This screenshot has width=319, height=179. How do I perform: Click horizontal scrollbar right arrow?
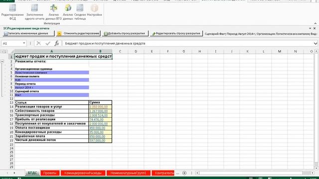point(313,173)
